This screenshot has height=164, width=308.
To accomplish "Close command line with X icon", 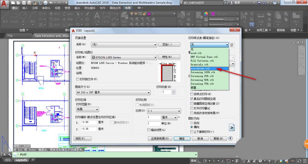I will pos(4,154).
